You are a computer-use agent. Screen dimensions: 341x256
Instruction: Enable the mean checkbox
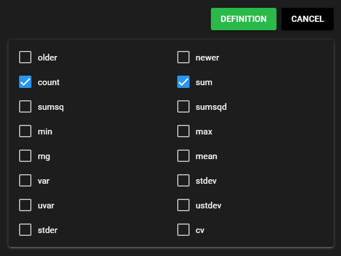(x=183, y=156)
